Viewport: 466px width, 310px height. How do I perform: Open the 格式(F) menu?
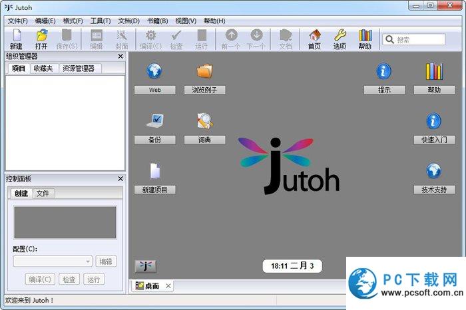pos(73,21)
